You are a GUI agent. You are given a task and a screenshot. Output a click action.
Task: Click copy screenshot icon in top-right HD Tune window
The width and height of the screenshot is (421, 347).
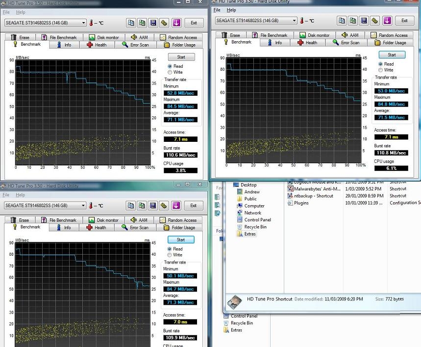[353, 21]
